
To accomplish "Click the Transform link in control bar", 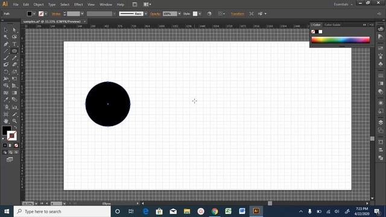I will tap(238, 14).
